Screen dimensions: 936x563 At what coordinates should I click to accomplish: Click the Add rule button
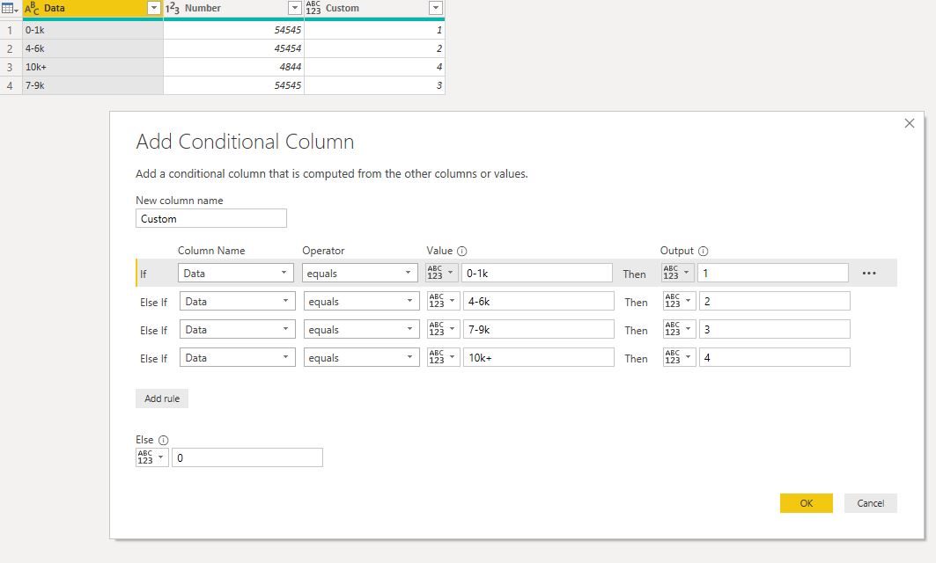click(162, 398)
